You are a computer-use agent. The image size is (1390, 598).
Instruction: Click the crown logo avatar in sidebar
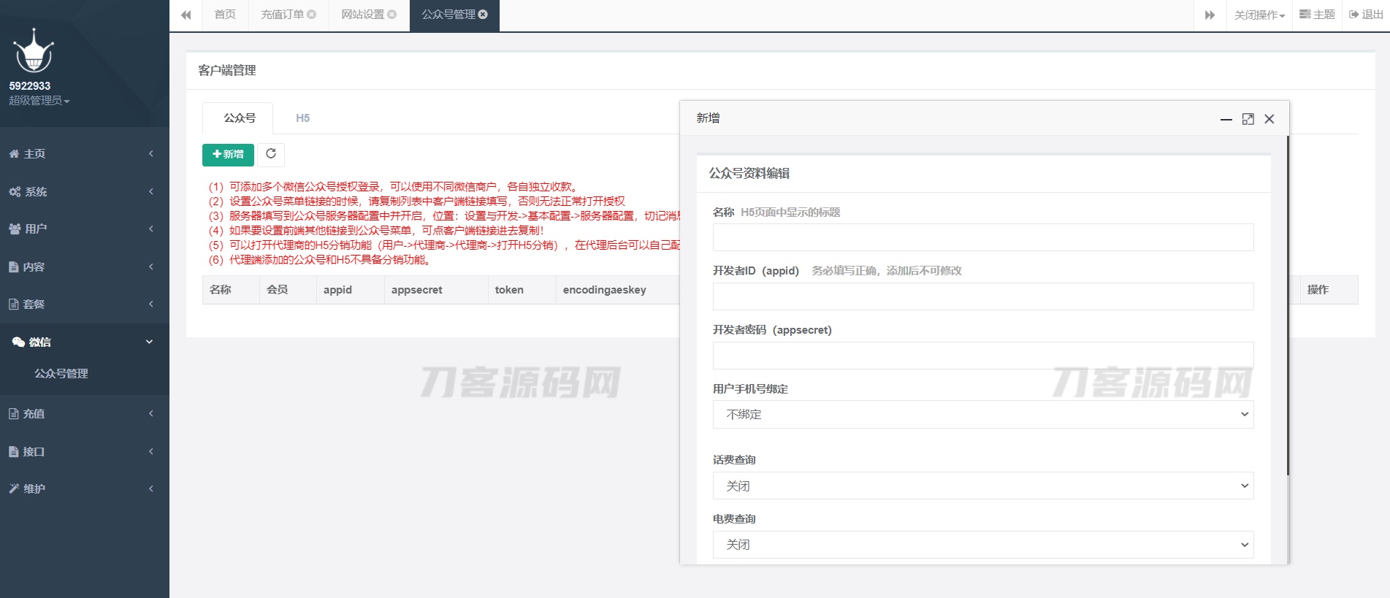coord(34,51)
